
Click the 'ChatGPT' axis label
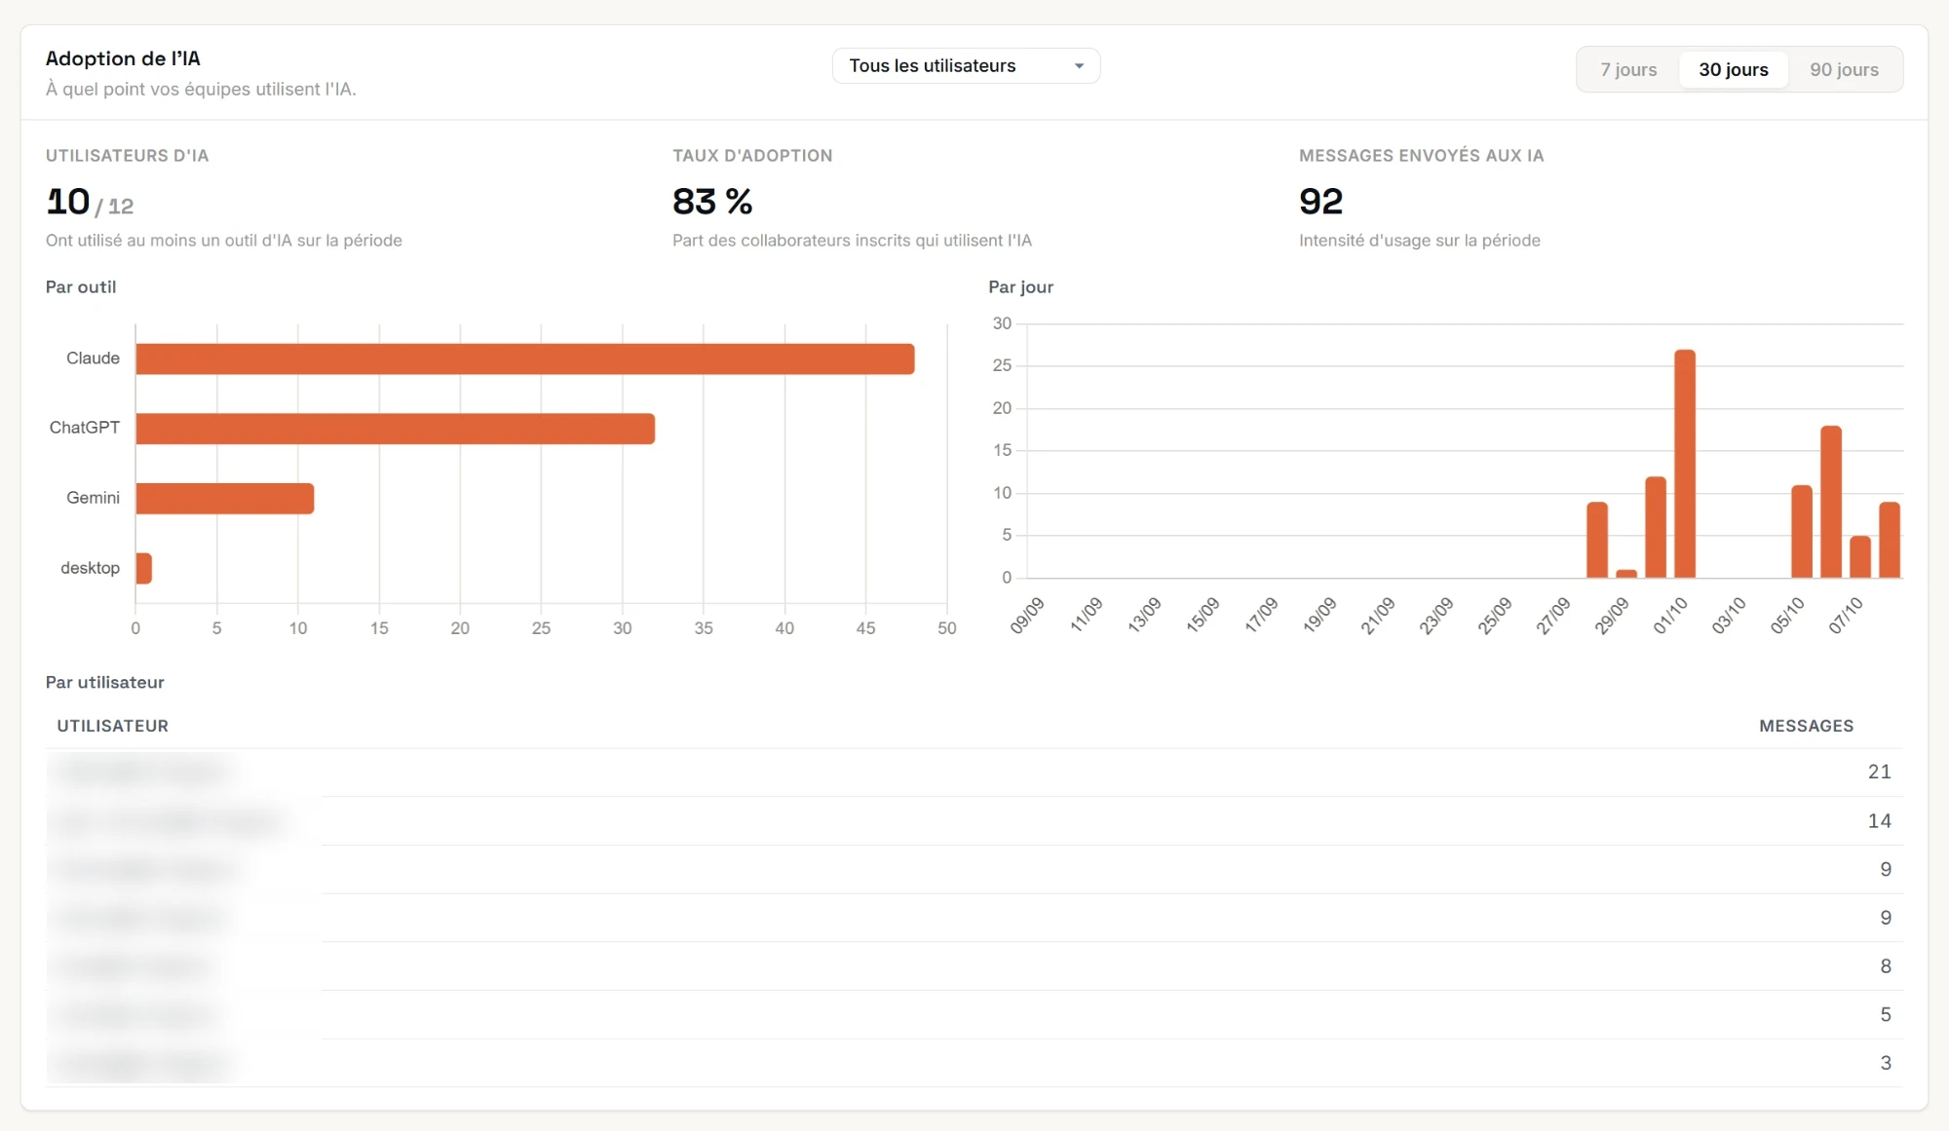(x=85, y=428)
